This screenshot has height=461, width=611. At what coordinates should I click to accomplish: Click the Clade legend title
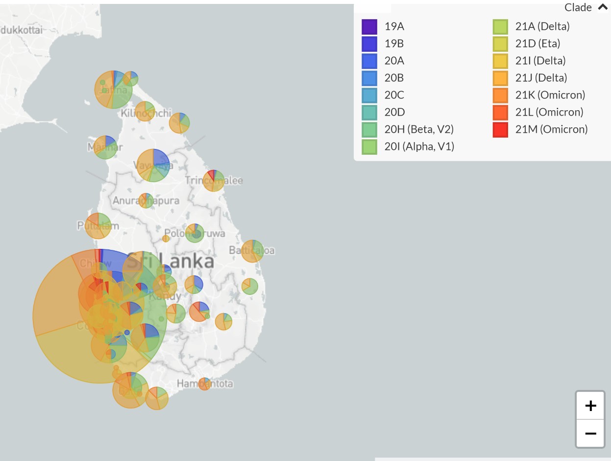(578, 7)
